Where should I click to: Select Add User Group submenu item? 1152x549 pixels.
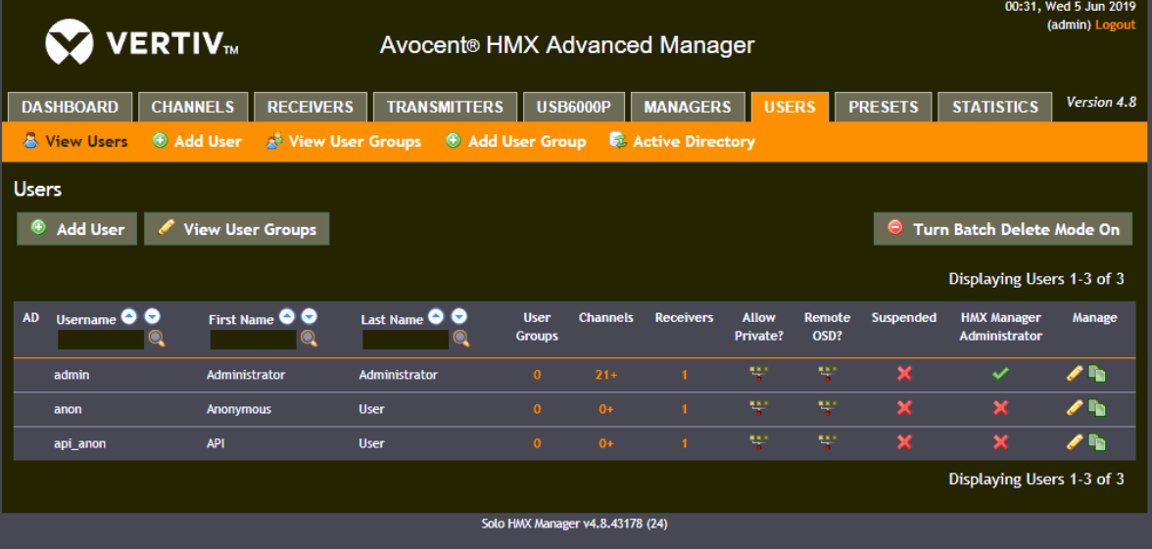click(x=515, y=142)
